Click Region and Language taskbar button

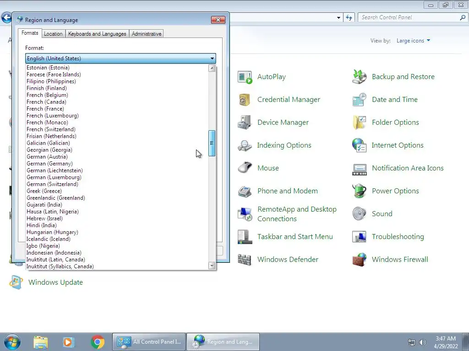point(223,342)
